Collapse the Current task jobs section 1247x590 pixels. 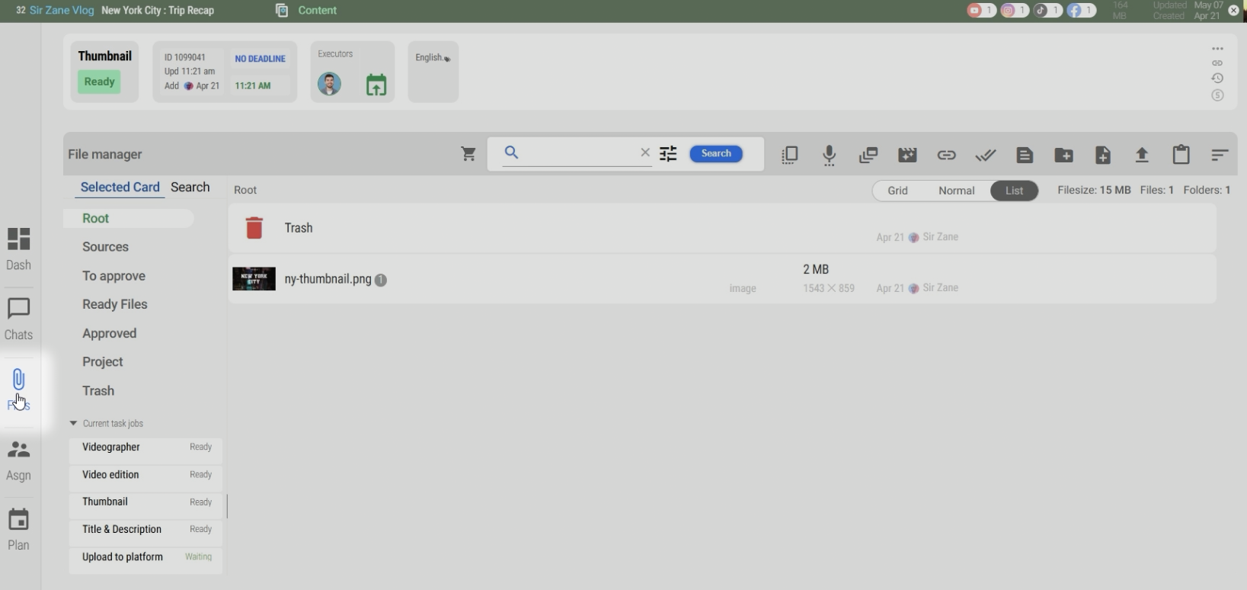point(74,423)
